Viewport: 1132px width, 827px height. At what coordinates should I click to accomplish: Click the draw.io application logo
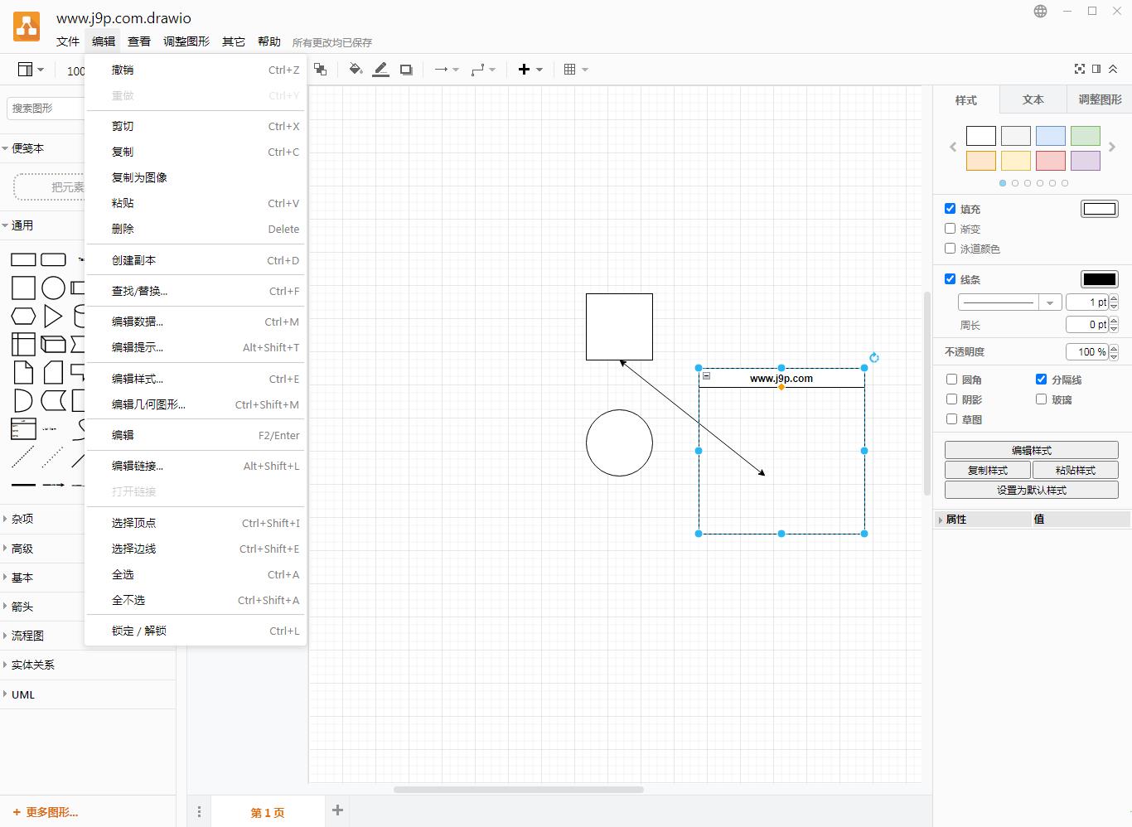point(27,27)
